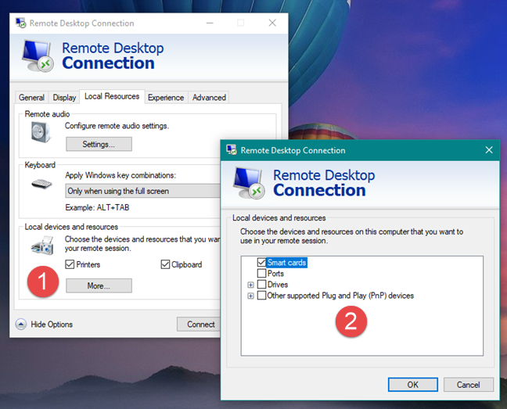The image size is (507, 409).
Task: Click the Cancel button in the front dialog
Action: coord(468,385)
